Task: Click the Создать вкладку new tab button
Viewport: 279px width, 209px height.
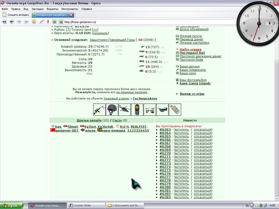Action: (x=16, y=15)
